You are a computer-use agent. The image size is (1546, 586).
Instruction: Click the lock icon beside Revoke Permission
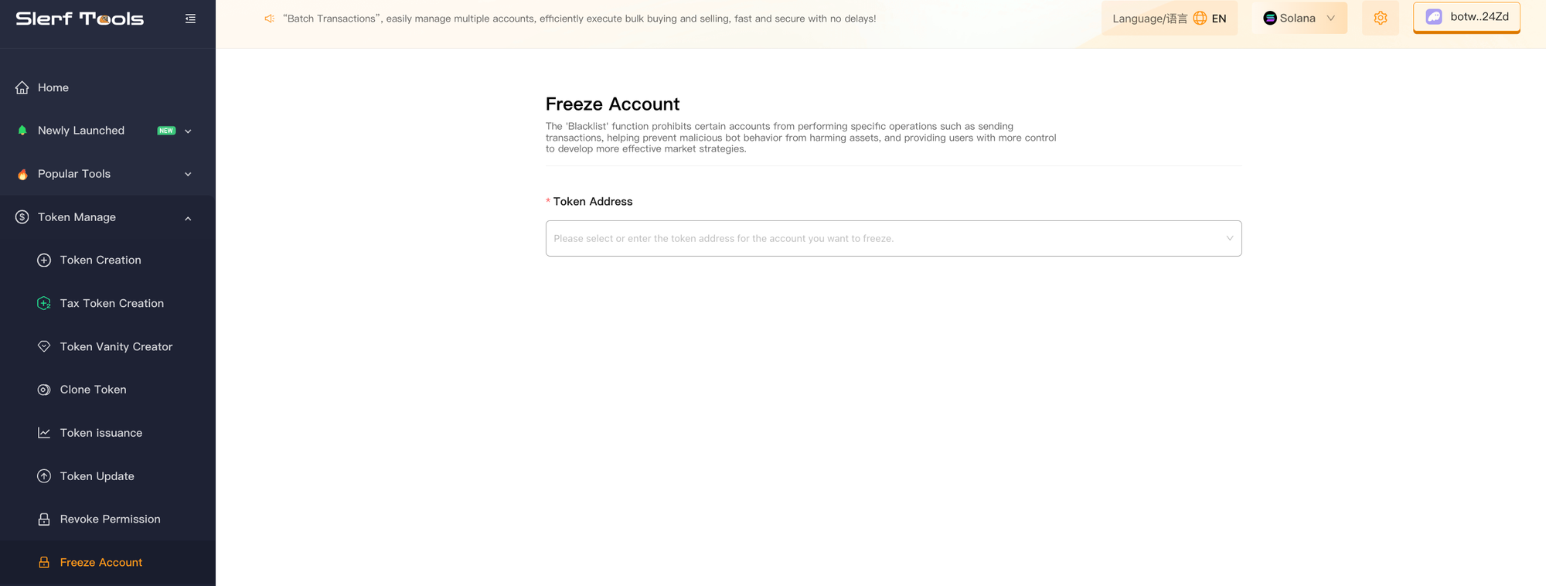point(44,520)
